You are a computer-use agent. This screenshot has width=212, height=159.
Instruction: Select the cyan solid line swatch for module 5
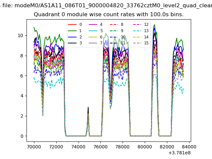(94, 31)
